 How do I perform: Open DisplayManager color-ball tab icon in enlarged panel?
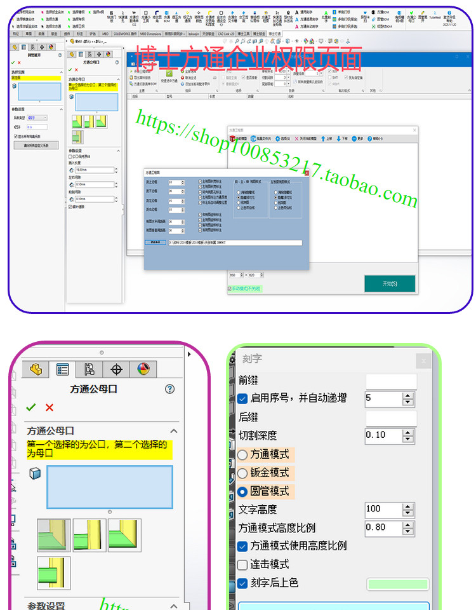click(143, 369)
